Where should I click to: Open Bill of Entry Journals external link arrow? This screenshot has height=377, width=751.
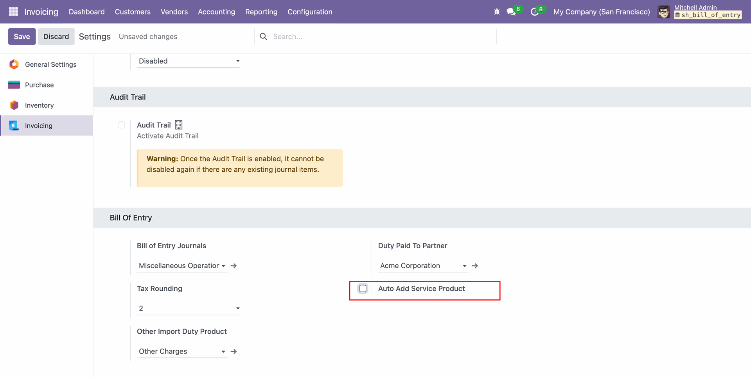(234, 266)
